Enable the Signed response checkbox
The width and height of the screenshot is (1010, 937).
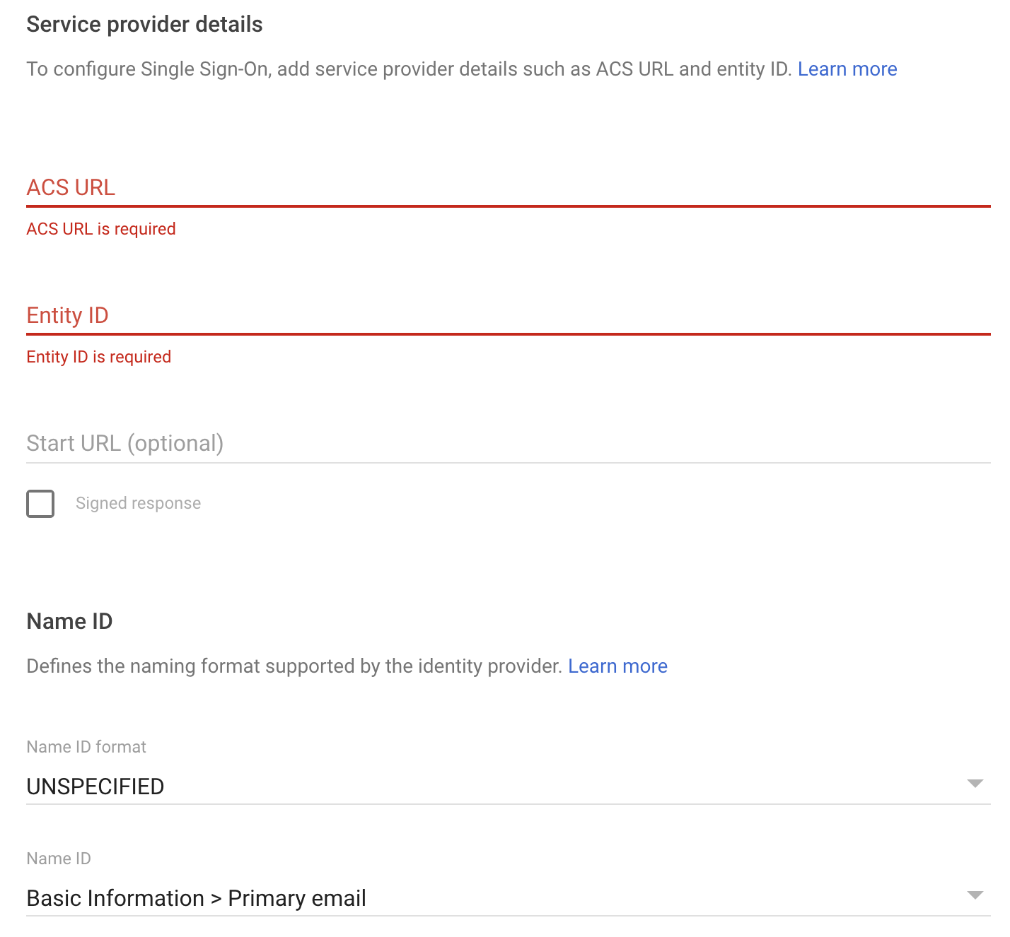coord(40,504)
